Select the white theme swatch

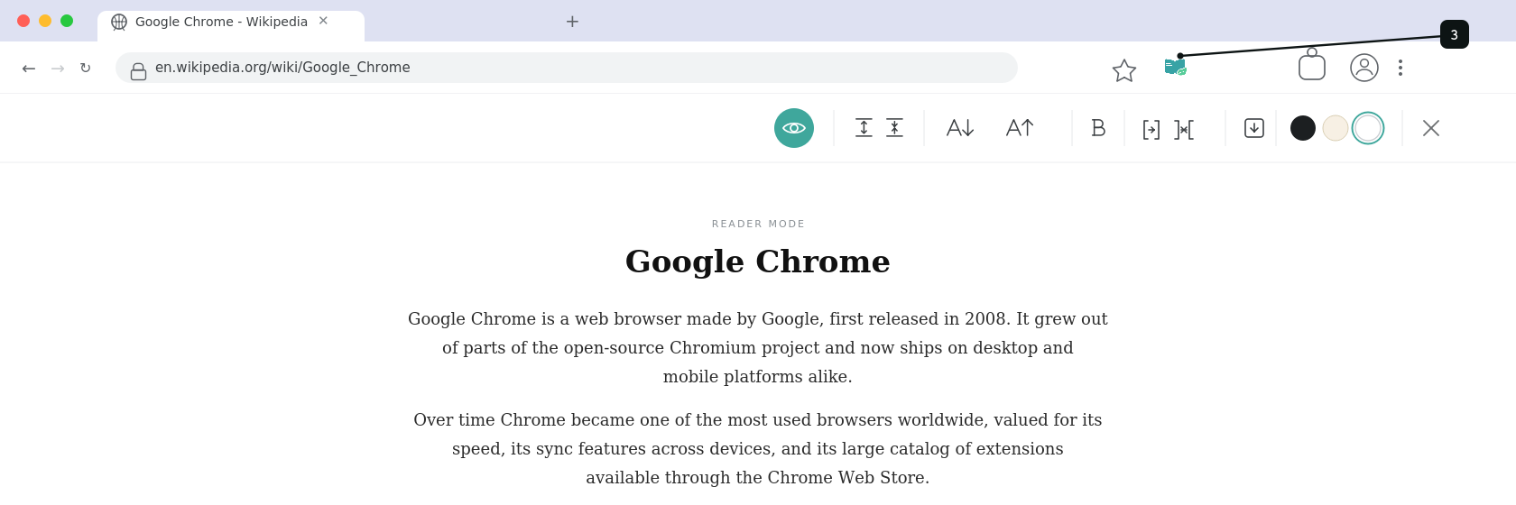(x=1368, y=128)
